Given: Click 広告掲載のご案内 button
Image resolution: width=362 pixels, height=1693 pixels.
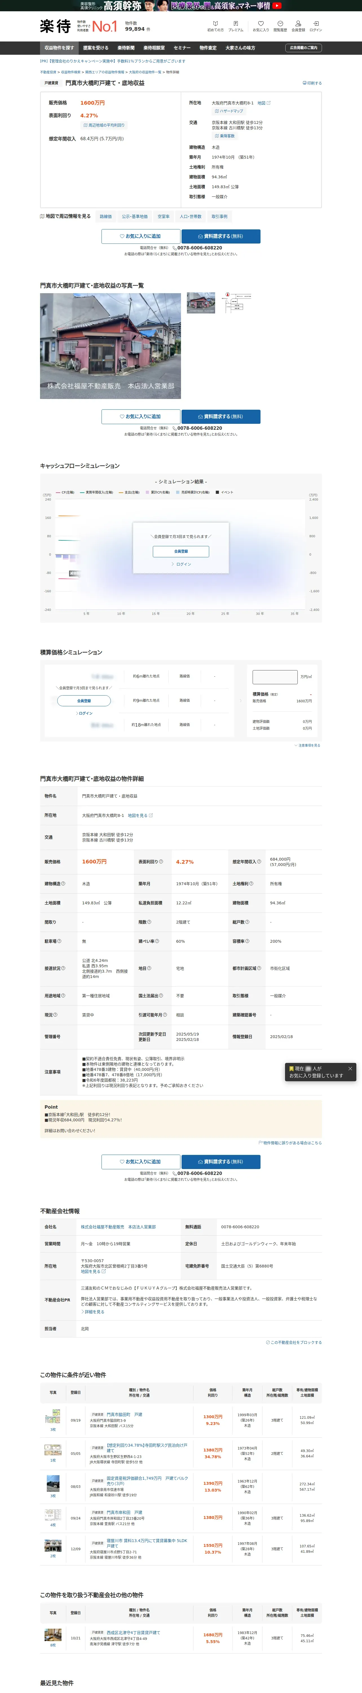Looking at the screenshot, I should point(304,48).
